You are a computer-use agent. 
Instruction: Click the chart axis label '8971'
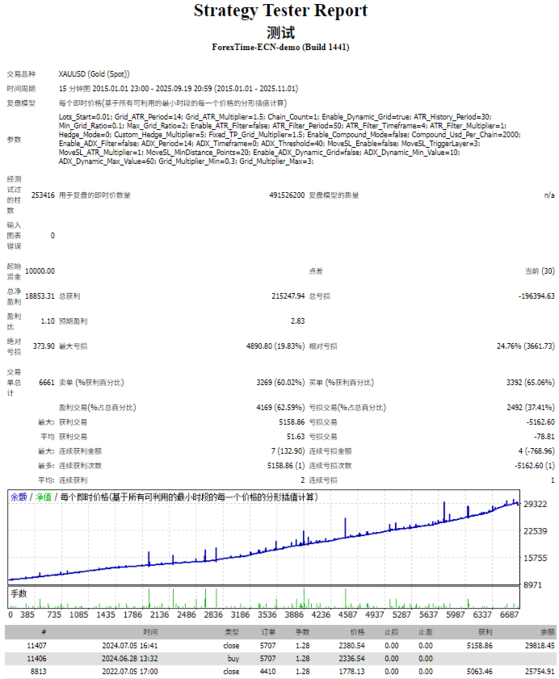click(x=532, y=585)
